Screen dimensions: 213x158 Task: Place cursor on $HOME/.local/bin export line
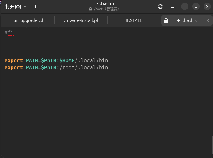[56, 60]
